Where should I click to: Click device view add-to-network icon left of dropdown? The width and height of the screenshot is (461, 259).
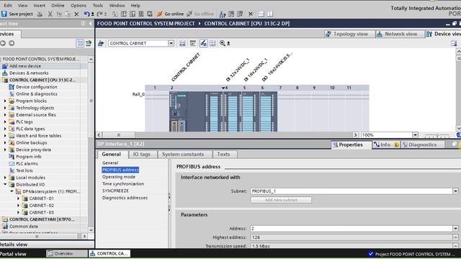click(x=101, y=43)
